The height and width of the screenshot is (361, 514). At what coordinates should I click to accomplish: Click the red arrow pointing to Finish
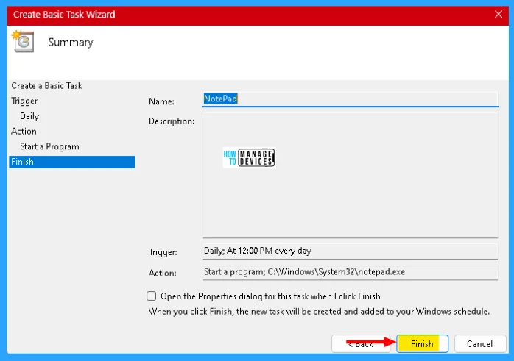[370, 342]
